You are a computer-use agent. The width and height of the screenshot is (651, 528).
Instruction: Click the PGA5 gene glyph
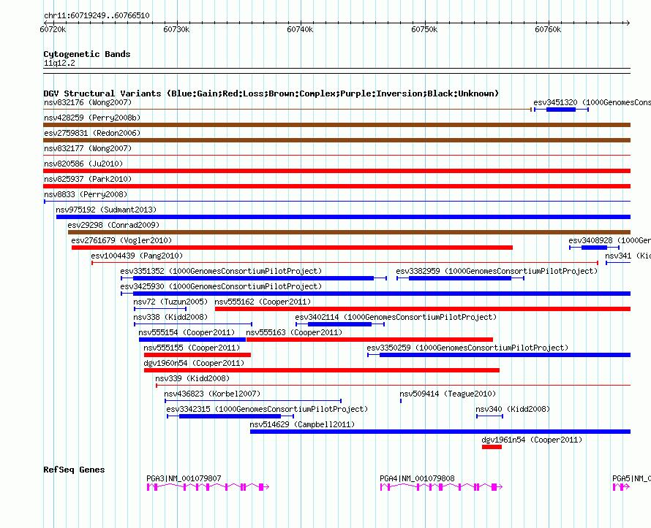click(622, 486)
